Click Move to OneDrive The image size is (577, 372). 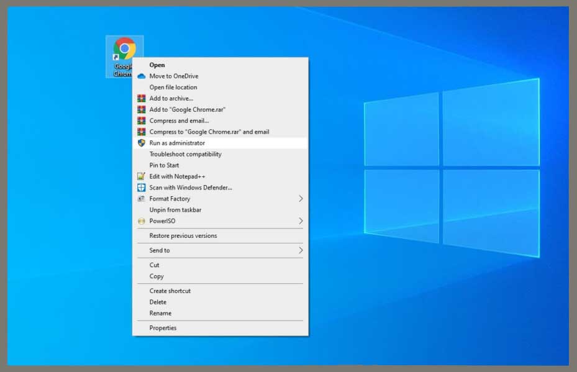coord(174,76)
